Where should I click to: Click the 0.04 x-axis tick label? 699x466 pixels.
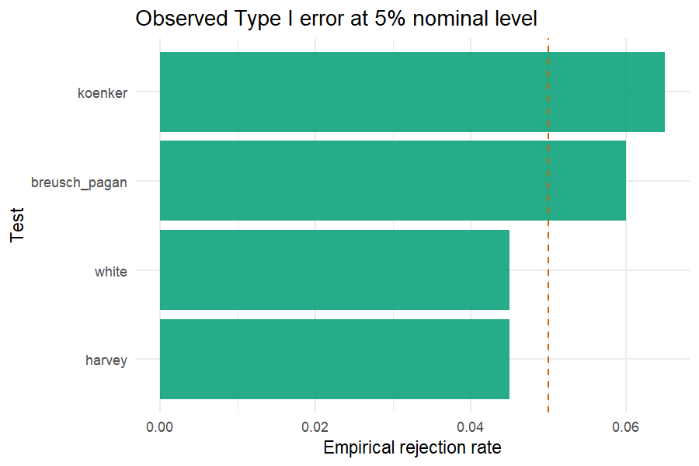pyautogui.click(x=471, y=427)
